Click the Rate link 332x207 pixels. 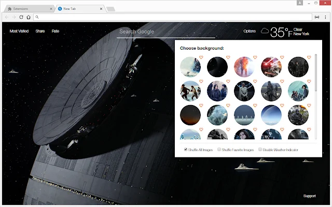tap(56, 31)
